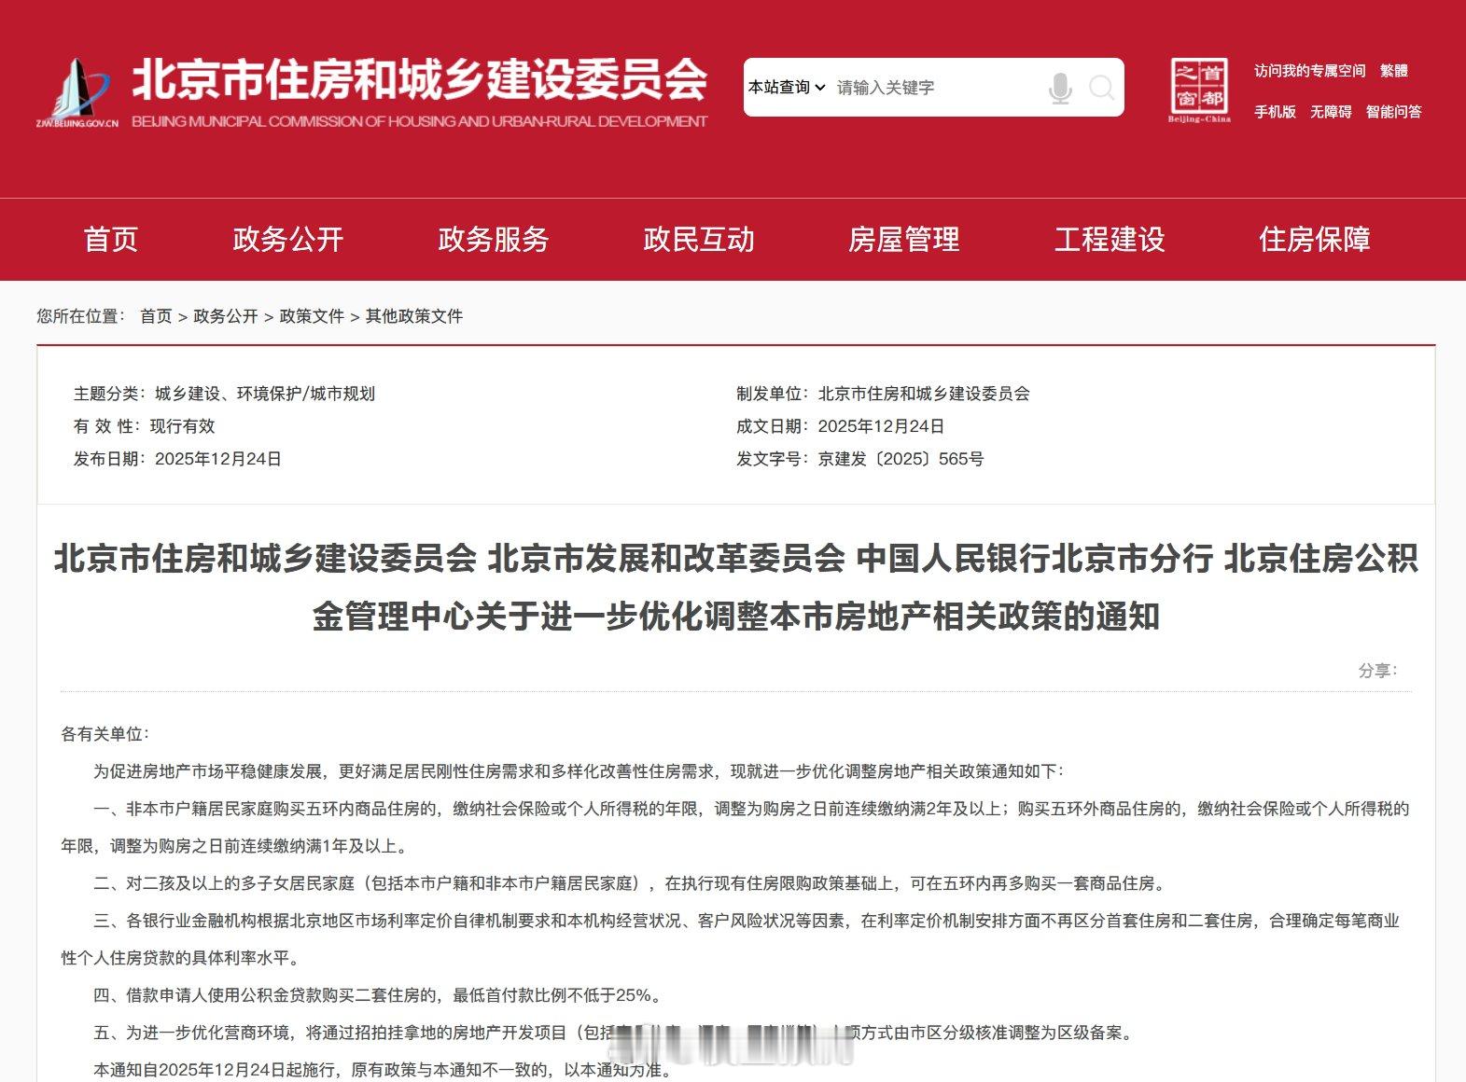Select the 有效性 value 现行有效
The image size is (1466, 1082).
(x=182, y=426)
